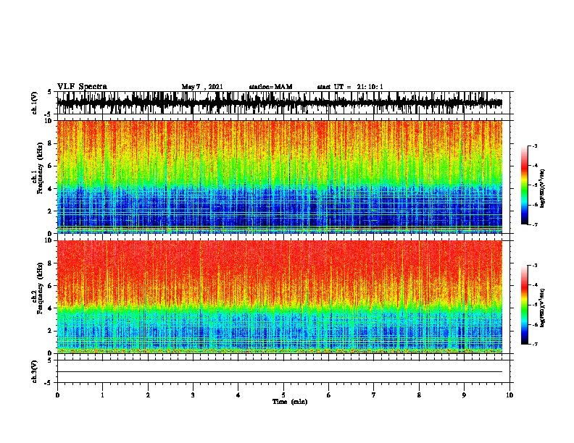Click the ch.2 spectrogram color scale bar

(525, 305)
